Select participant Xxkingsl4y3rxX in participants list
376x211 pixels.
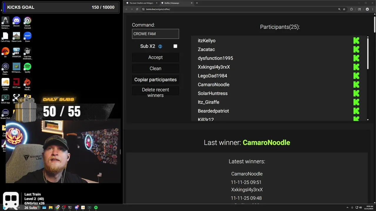pos(214,67)
